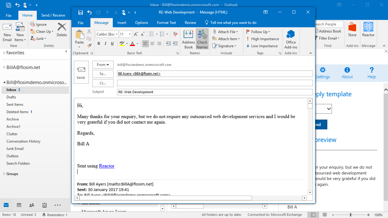Open the highlight color dropdown arrow
This screenshot has height=218, width=388.
126,44
